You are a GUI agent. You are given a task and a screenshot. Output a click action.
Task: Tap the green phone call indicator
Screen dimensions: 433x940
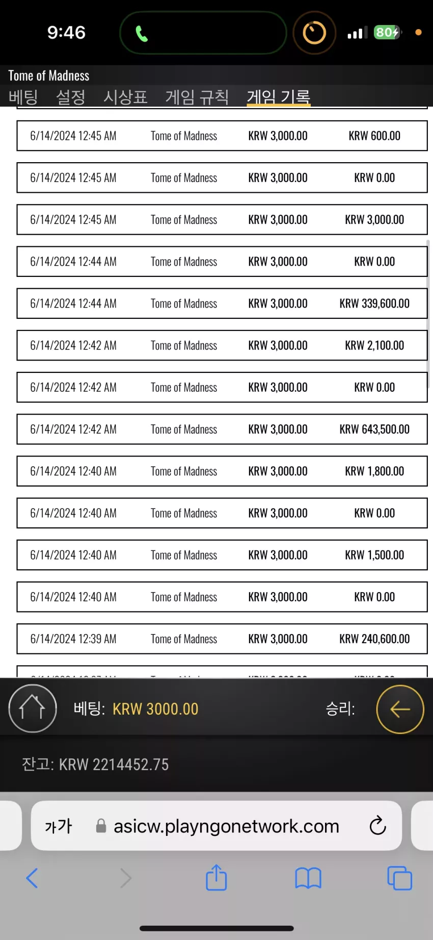203,33
